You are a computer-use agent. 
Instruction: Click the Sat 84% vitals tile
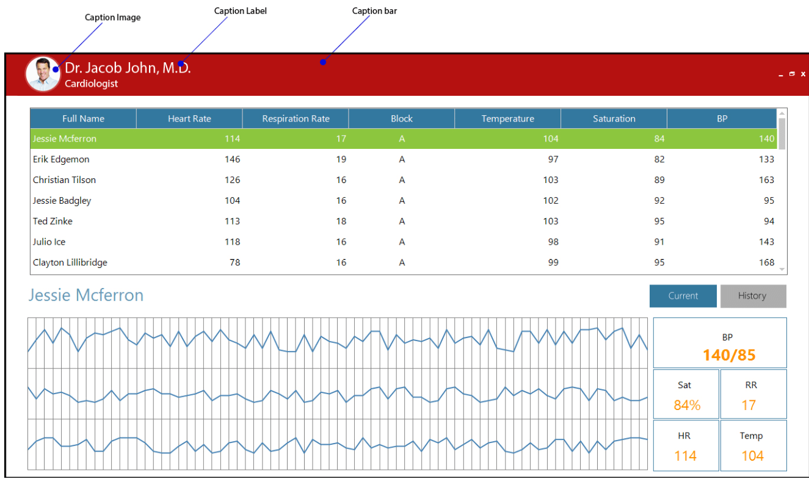pos(686,394)
